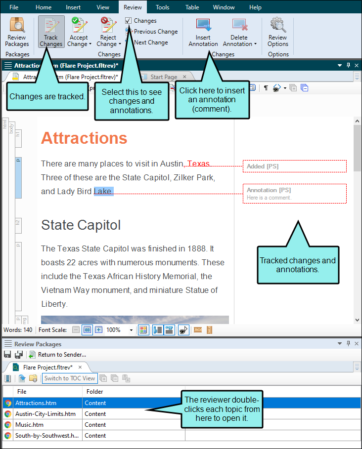Image resolution: width=362 pixels, height=449 pixels.
Task: Sort by the Folder column header
Action: (x=134, y=391)
